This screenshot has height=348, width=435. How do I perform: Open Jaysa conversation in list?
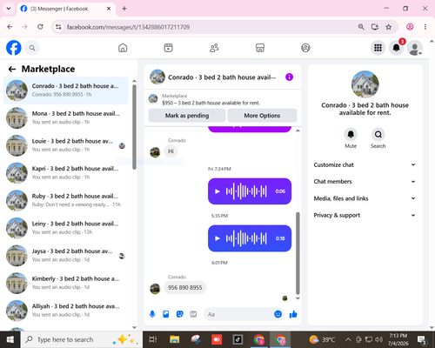coord(65,256)
